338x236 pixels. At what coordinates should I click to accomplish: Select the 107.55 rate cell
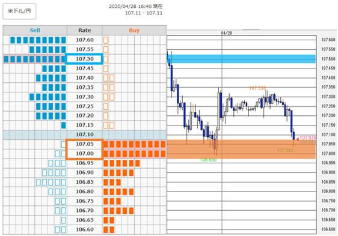point(84,49)
